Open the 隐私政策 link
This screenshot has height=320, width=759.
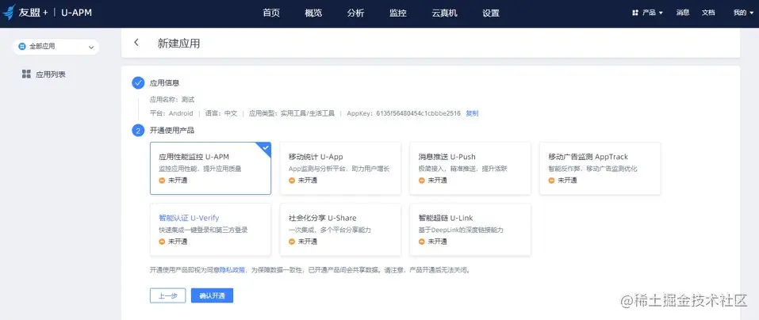(x=232, y=270)
